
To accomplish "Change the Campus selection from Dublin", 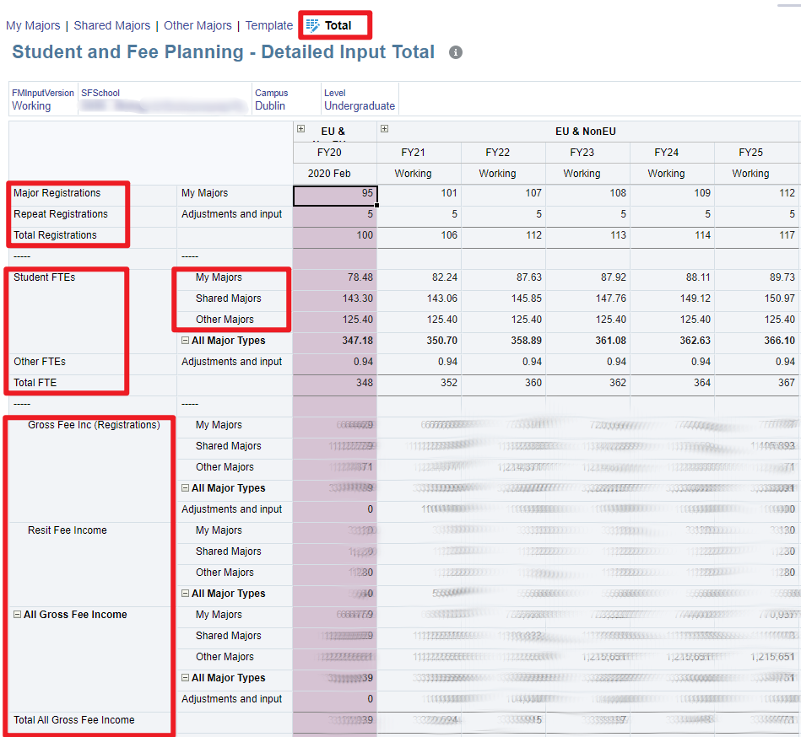I will 270,106.
